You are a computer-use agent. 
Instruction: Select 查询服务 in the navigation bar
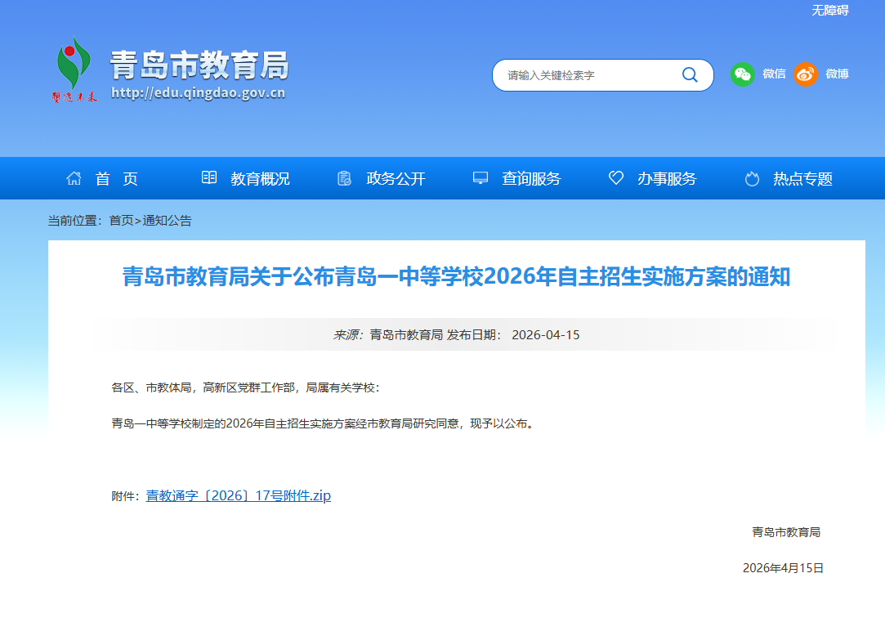click(531, 179)
